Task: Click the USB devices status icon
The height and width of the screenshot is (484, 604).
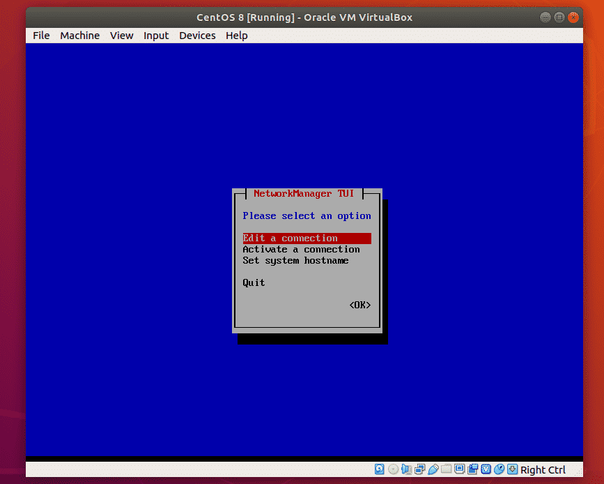Action: click(x=433, y=469)
